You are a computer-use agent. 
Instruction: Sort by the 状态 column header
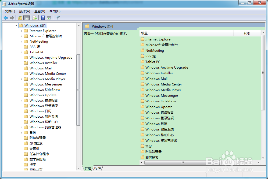247,33
